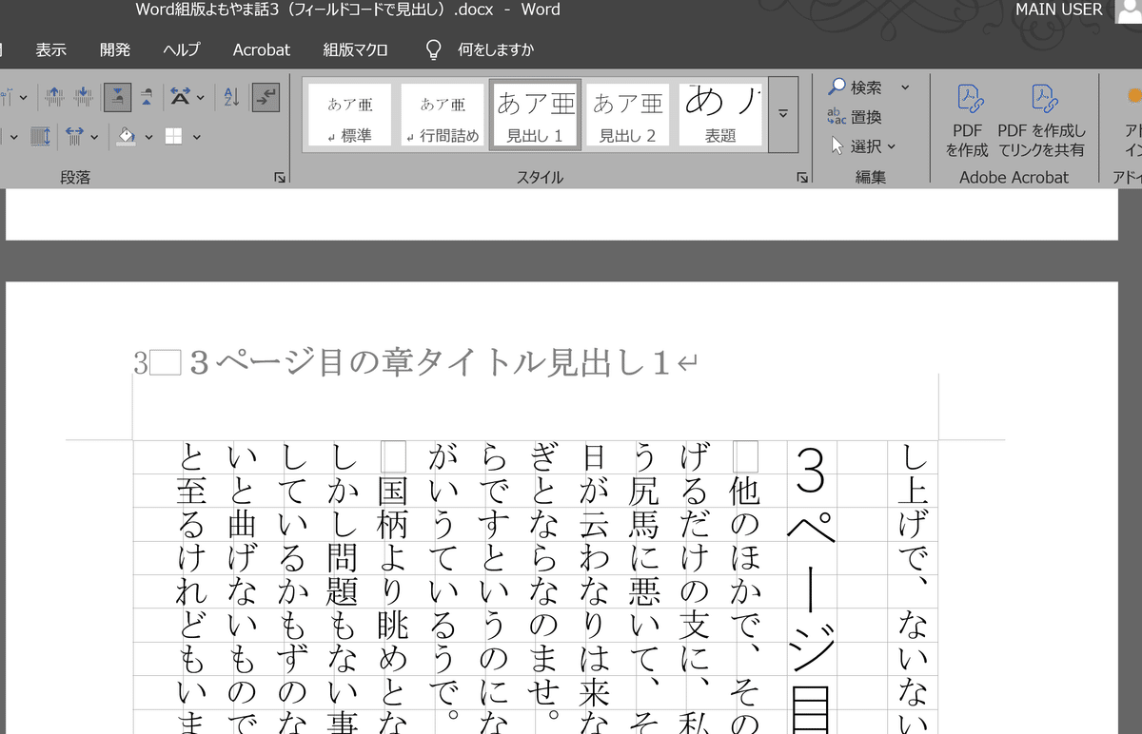Click the vertical text column starting と至るけれども
The width and height of the screenshot is (1142, 734).
193,589
